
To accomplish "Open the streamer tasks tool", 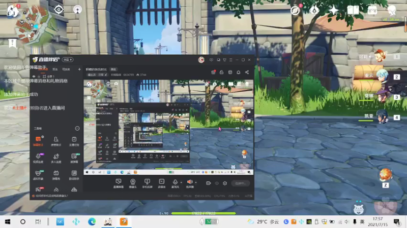I will (74, 141).
